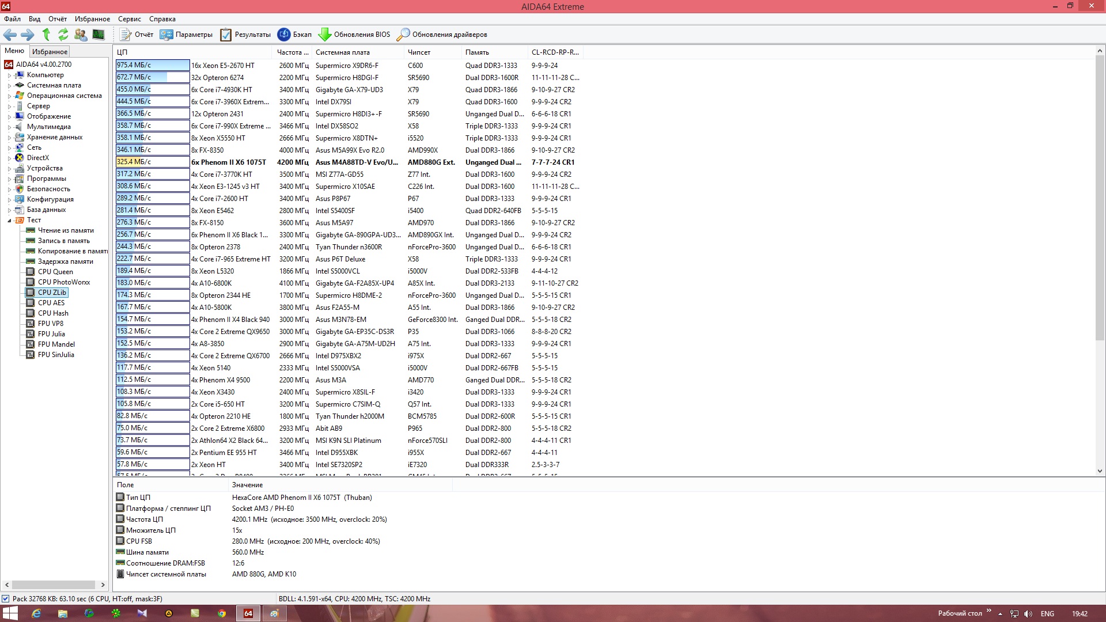
Task: Expand the Системная плата tree node
Action: tap(9, 86)
